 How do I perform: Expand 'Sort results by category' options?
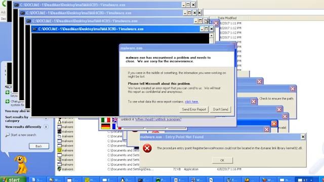point(46,119)
